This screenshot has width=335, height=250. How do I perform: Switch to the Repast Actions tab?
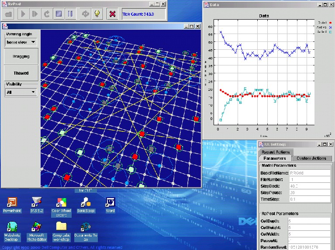coord(276,152)
